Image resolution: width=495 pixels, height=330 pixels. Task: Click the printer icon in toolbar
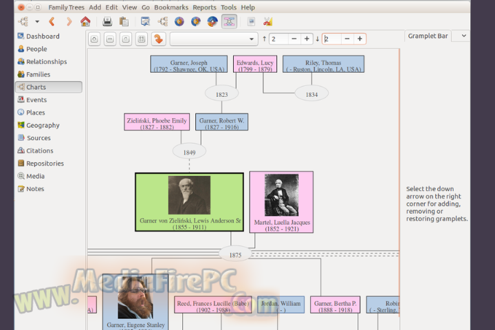[x=107, y=21]
